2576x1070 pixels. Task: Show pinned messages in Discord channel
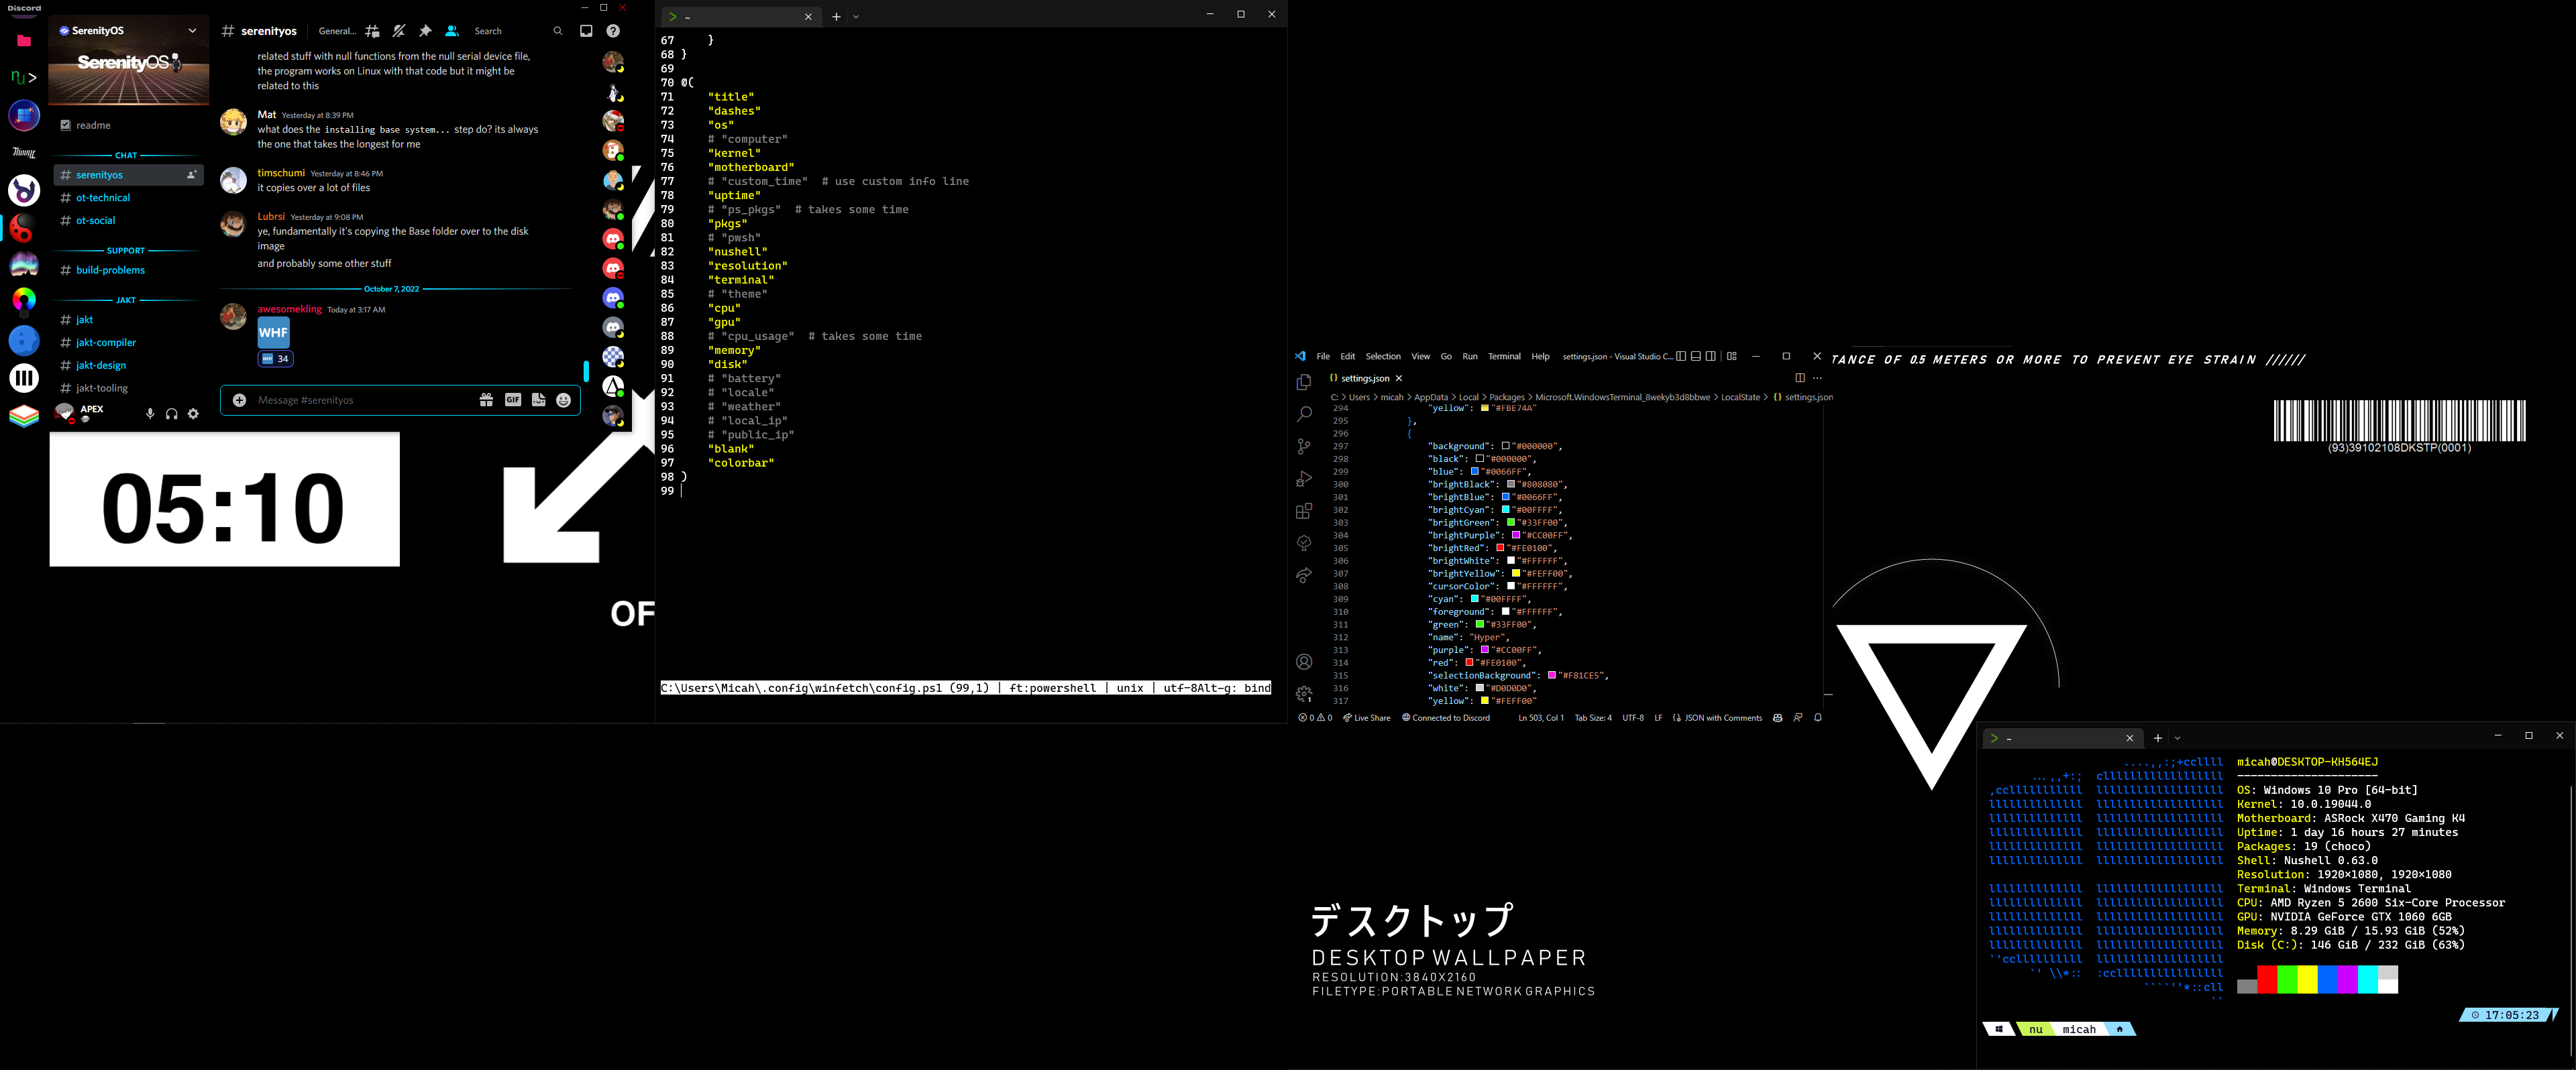425,31
